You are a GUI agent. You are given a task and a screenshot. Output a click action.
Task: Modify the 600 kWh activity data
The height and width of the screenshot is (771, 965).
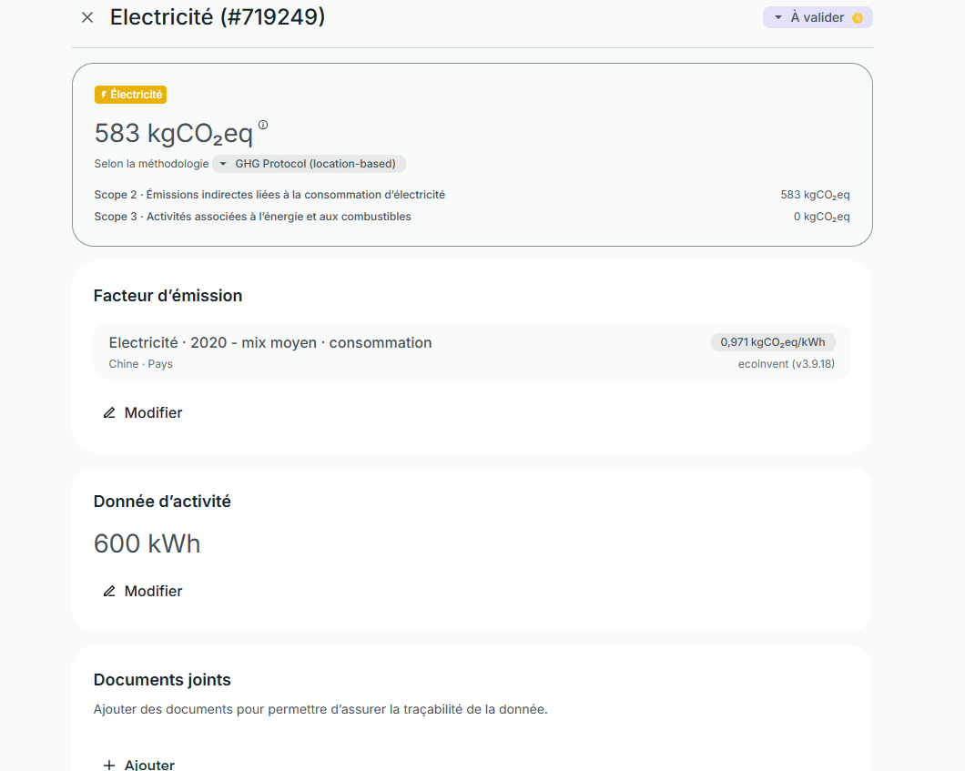point(143,592)
